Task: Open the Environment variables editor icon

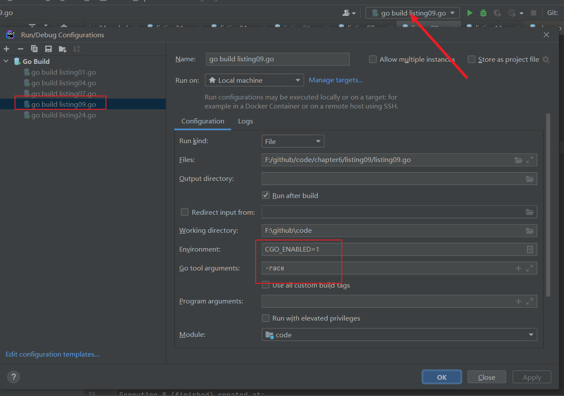Action: [530, 249]
